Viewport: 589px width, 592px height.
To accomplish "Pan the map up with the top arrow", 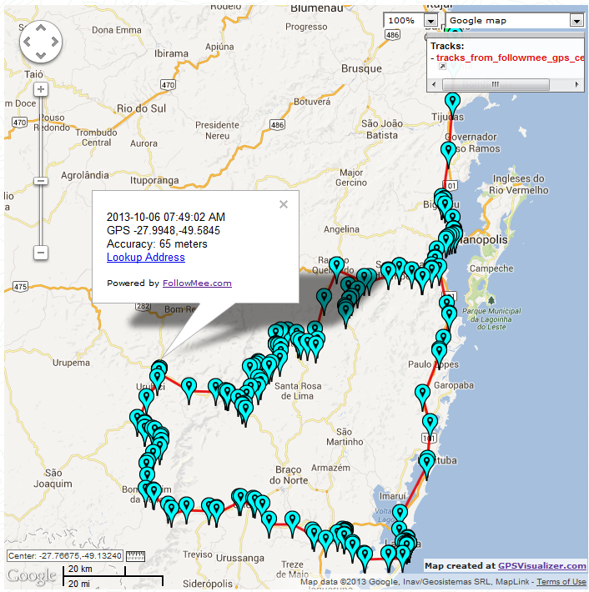I will coord(41,28).
